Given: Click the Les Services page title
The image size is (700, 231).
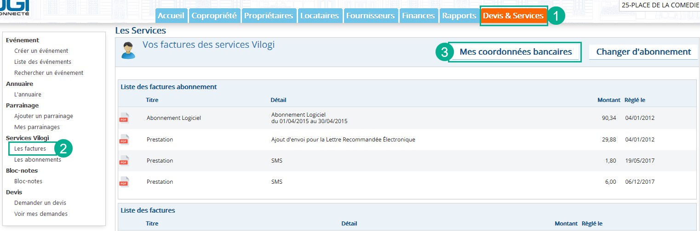Looking at the screenshot, I should coord(140,31).
